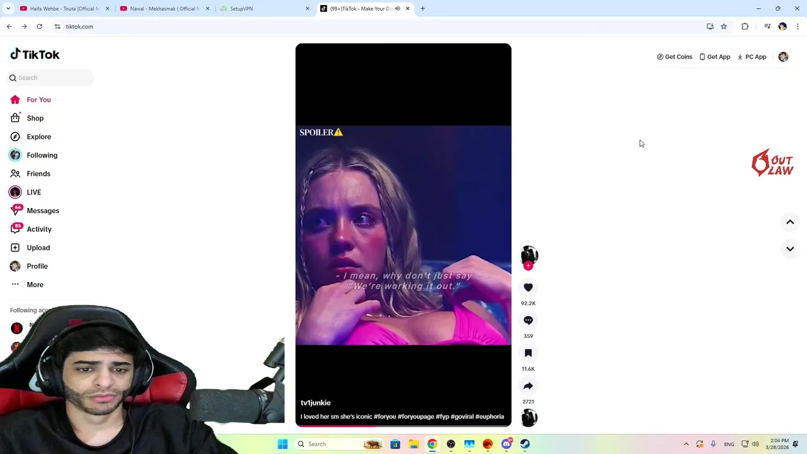Image resolution: width=807 pixels, height=454 pixels.
Task: Go forward in browser
Action: tap(24, 26)
